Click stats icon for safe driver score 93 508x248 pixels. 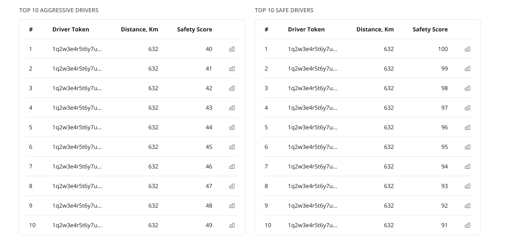[468, 186]
